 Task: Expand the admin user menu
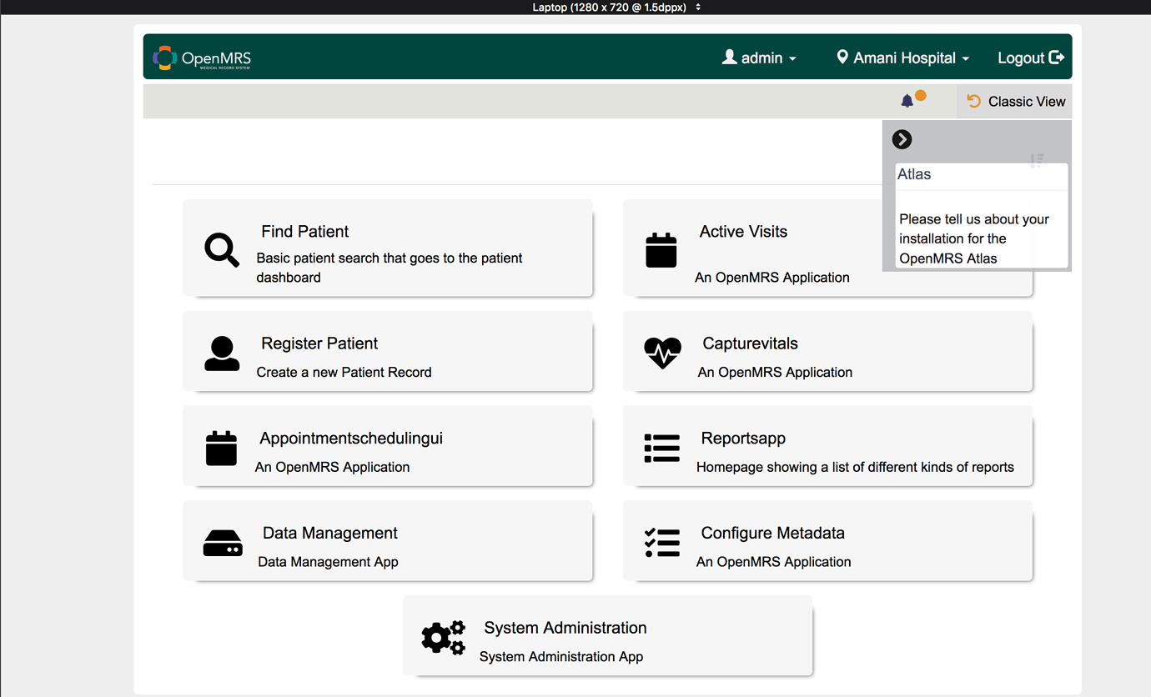coord(759,58)
